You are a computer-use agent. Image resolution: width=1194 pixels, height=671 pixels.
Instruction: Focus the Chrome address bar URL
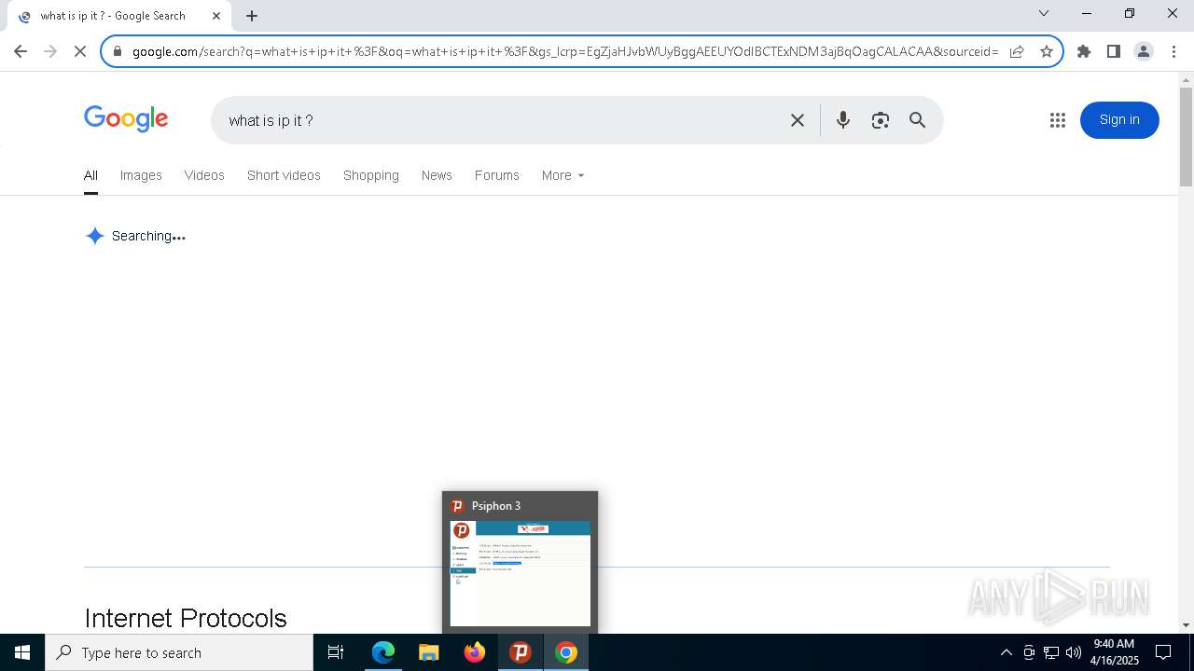pyautogui.click(x=565, y=51)
